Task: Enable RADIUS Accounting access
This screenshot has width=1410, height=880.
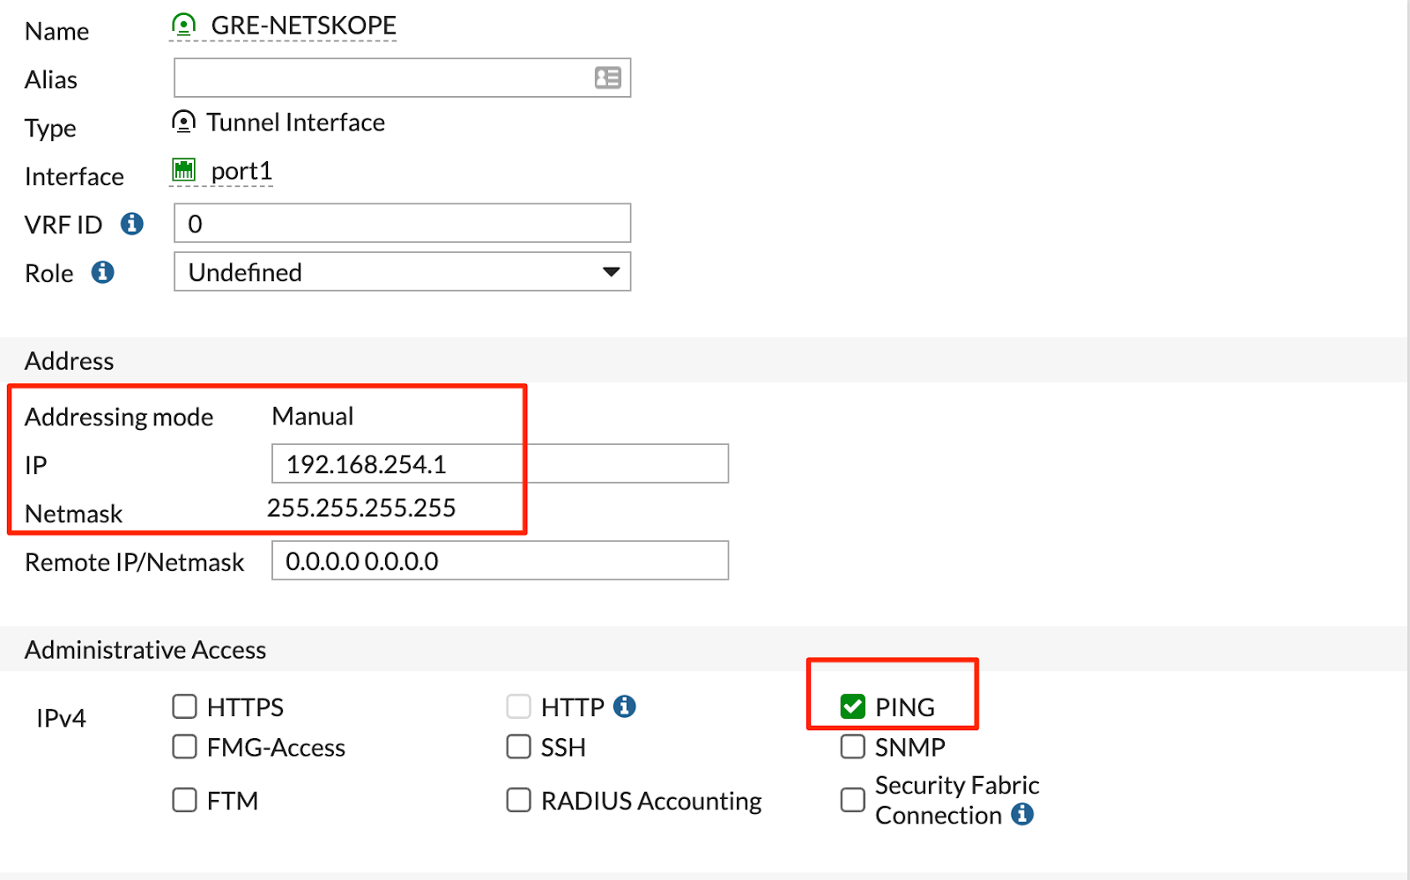Action: [x=518, y=800]
